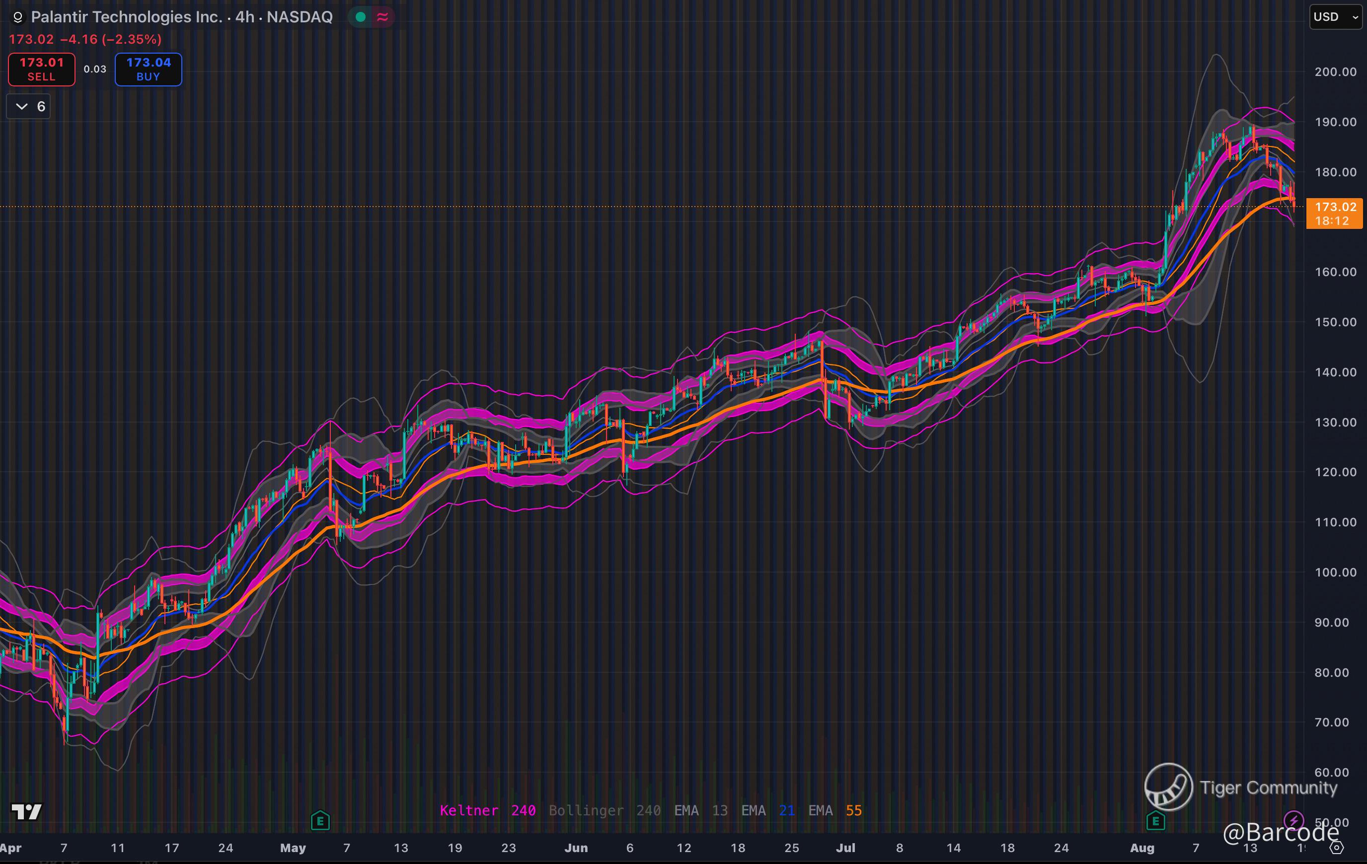Open chart settings hexagon gear icon
This screenshot has height=864, width=1367.
point(1336,848)
